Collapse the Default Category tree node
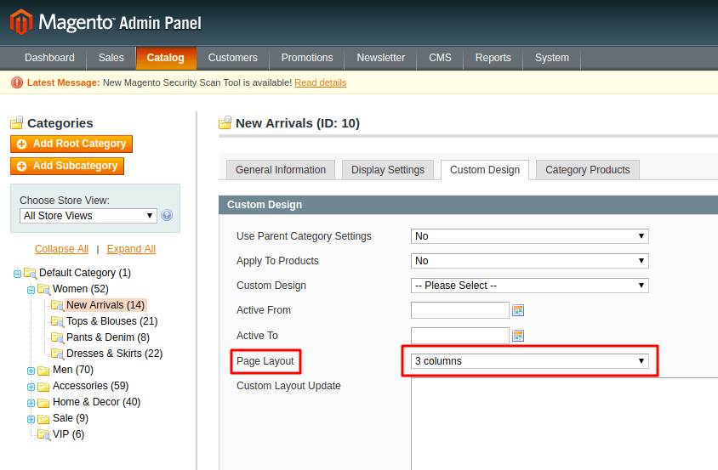 tap(17, 274)
